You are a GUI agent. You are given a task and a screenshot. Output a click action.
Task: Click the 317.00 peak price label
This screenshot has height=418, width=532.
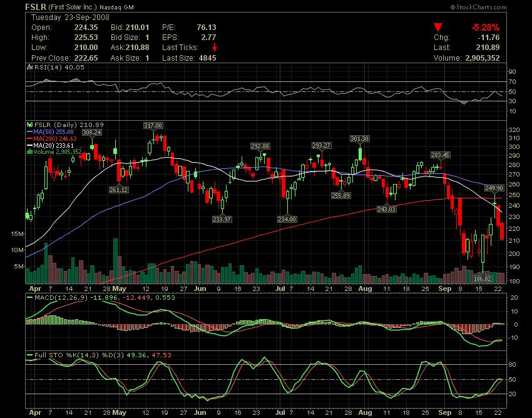click(153, 126)
